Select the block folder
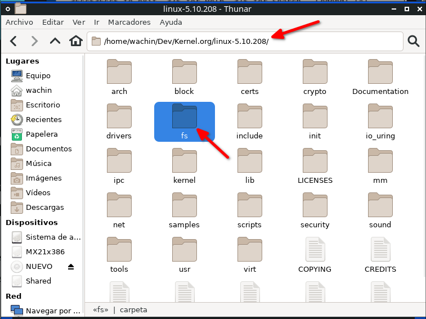 pos(184,77)
